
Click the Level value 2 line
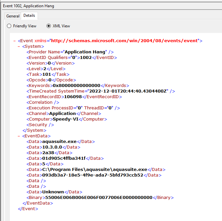click(x=46, y=69)
